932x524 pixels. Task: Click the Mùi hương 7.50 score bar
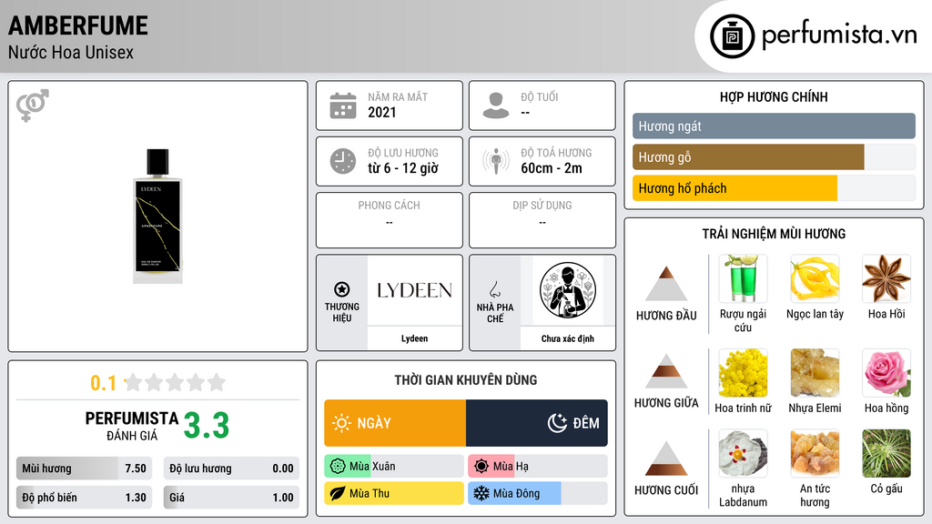(84, 469)
